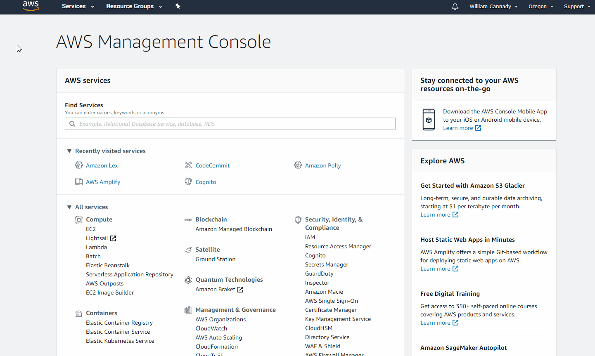The height and width of the screenshot is (356, 595).
Task: Open the Services dropdown menu
Action: coord(78,6)
